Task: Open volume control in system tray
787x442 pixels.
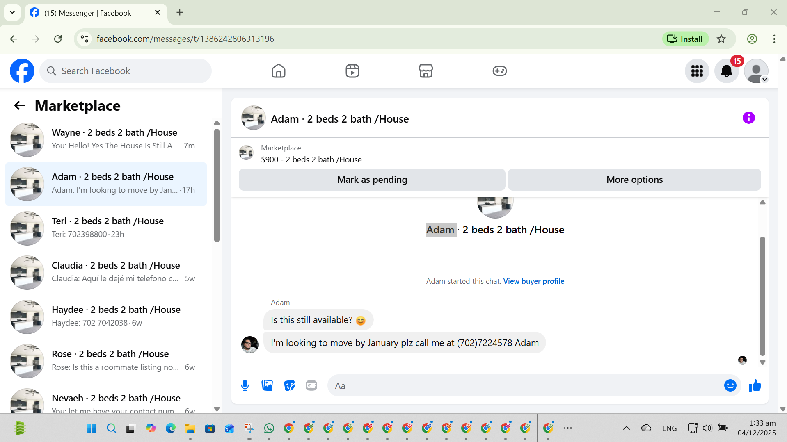Action: pyautogui.click(x=707, y=428)
